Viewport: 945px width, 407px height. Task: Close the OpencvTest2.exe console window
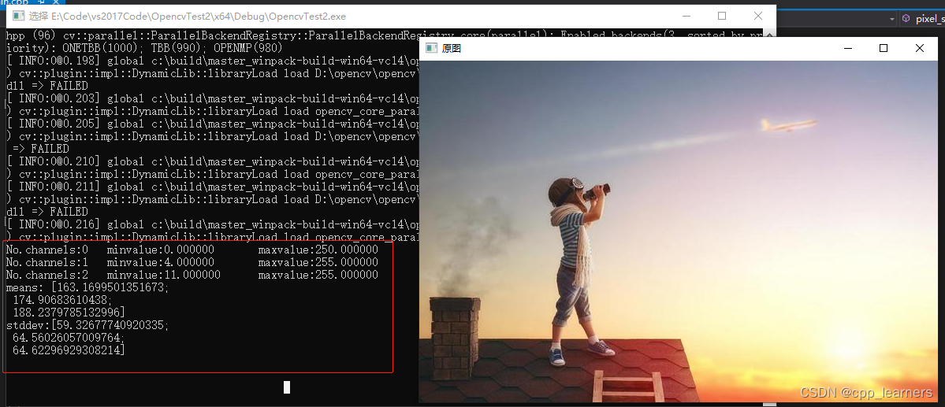[x=758, y=17]
